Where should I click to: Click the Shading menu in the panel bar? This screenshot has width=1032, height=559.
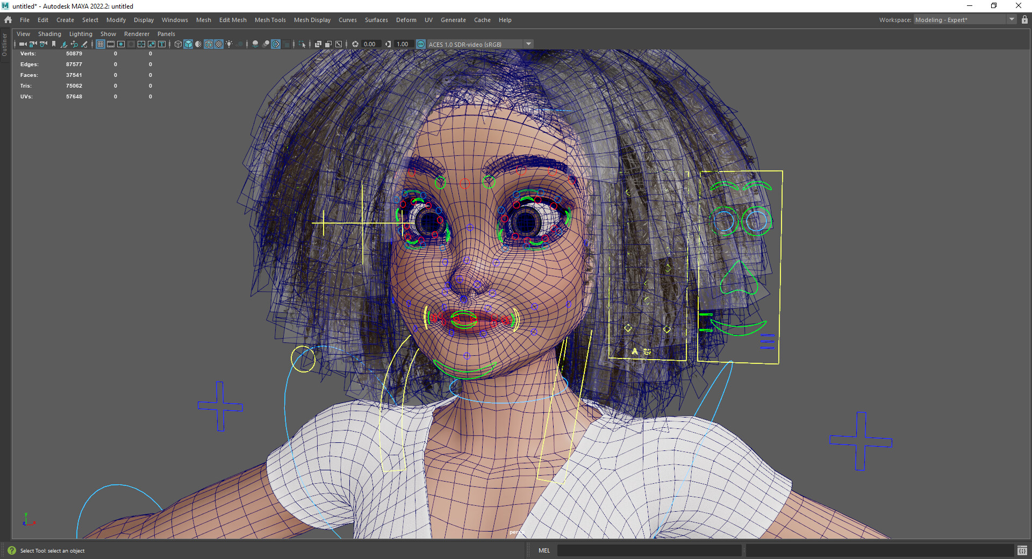click(x=49, y=33)
